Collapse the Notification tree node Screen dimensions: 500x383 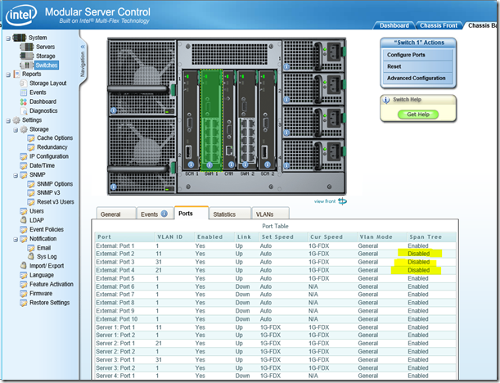point(14,238)
